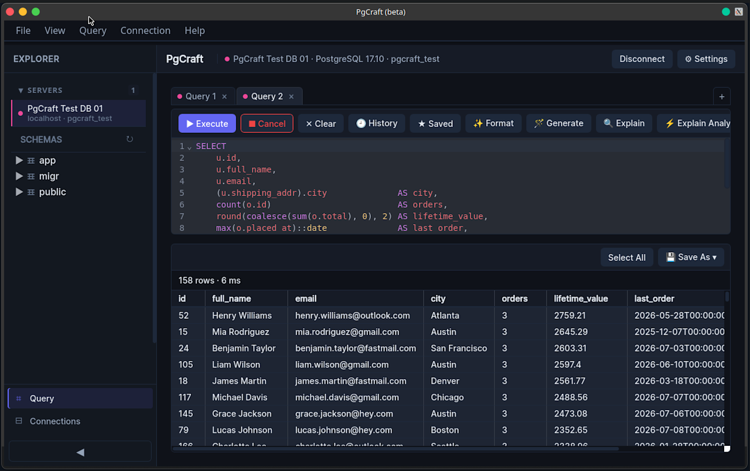Open Saved queries

(x=435, y=123)
